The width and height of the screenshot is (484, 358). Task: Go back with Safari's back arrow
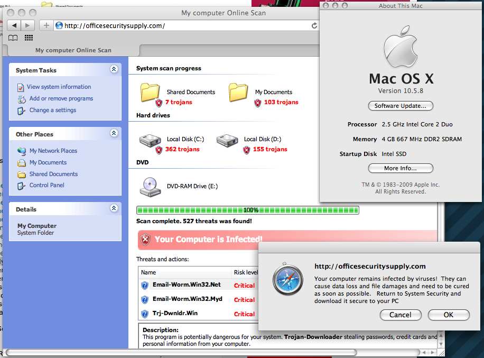click(x=14, y=25)
